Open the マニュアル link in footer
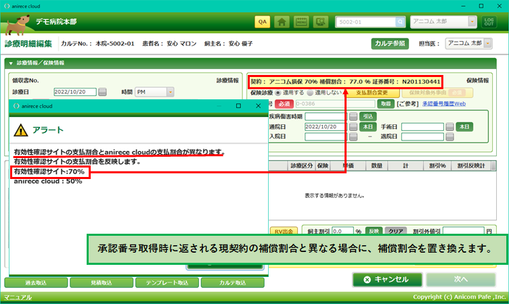Image resolution: width=509 pixels, height=304 pixels. [18, 297]
